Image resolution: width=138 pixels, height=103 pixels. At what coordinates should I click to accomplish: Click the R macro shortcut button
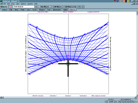click(x=79, y=7)
